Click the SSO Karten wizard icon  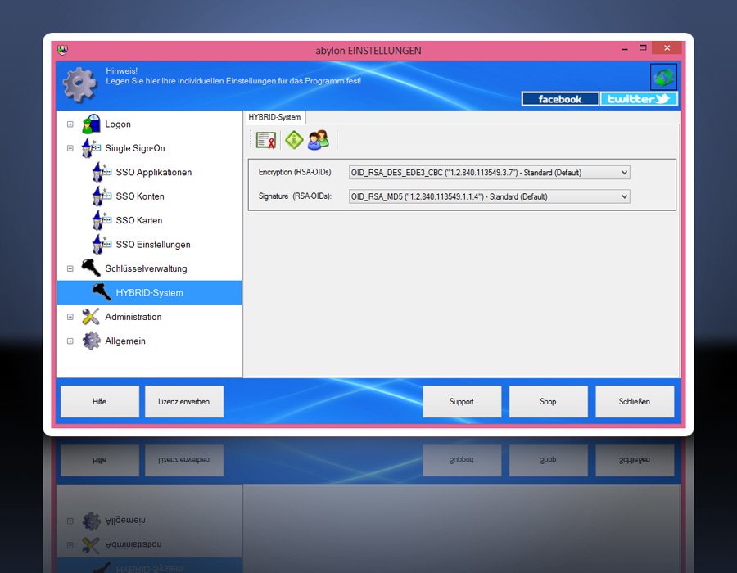click(102, 220)
